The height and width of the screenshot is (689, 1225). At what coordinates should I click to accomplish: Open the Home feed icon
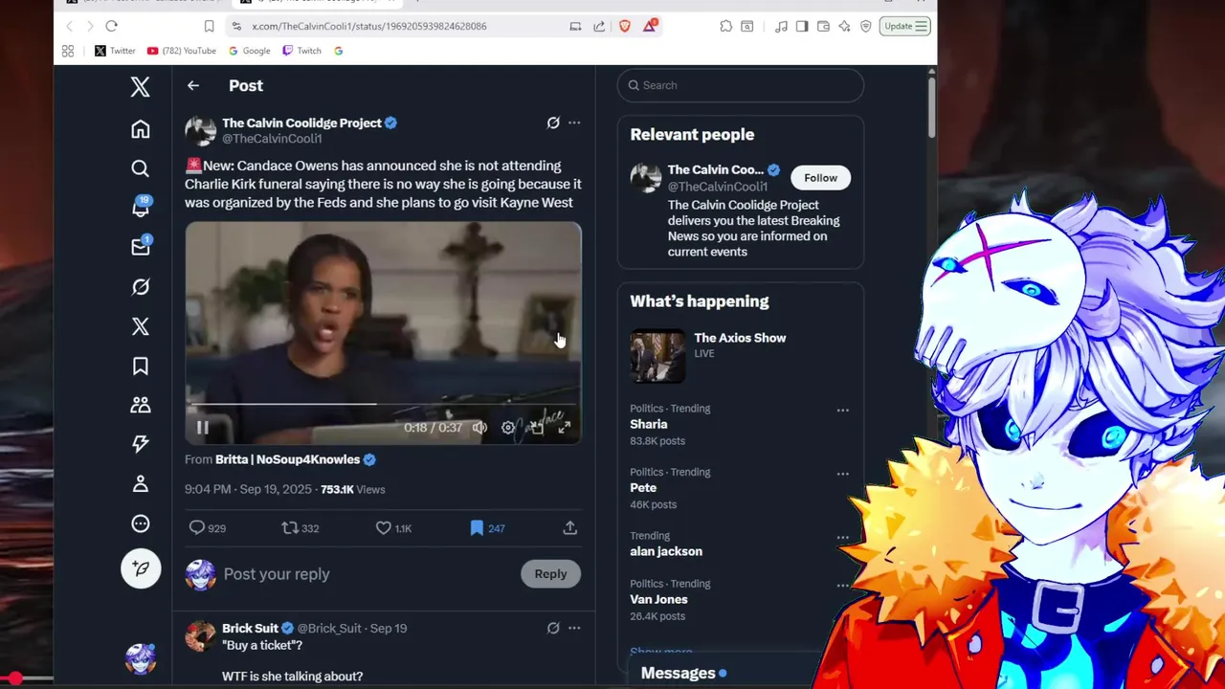tap(141, 129)
